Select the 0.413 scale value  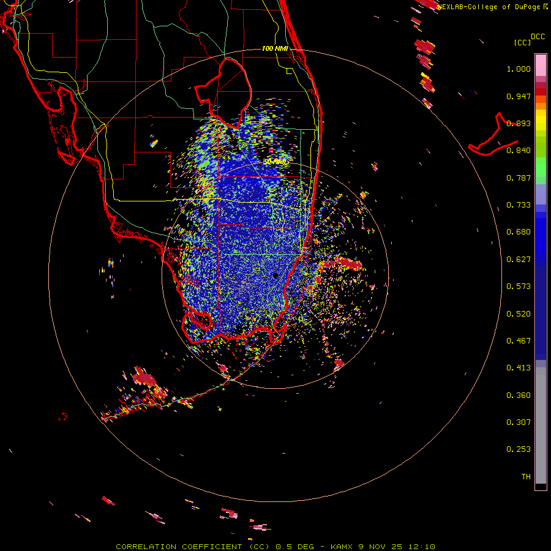click(x=519, y=368)
